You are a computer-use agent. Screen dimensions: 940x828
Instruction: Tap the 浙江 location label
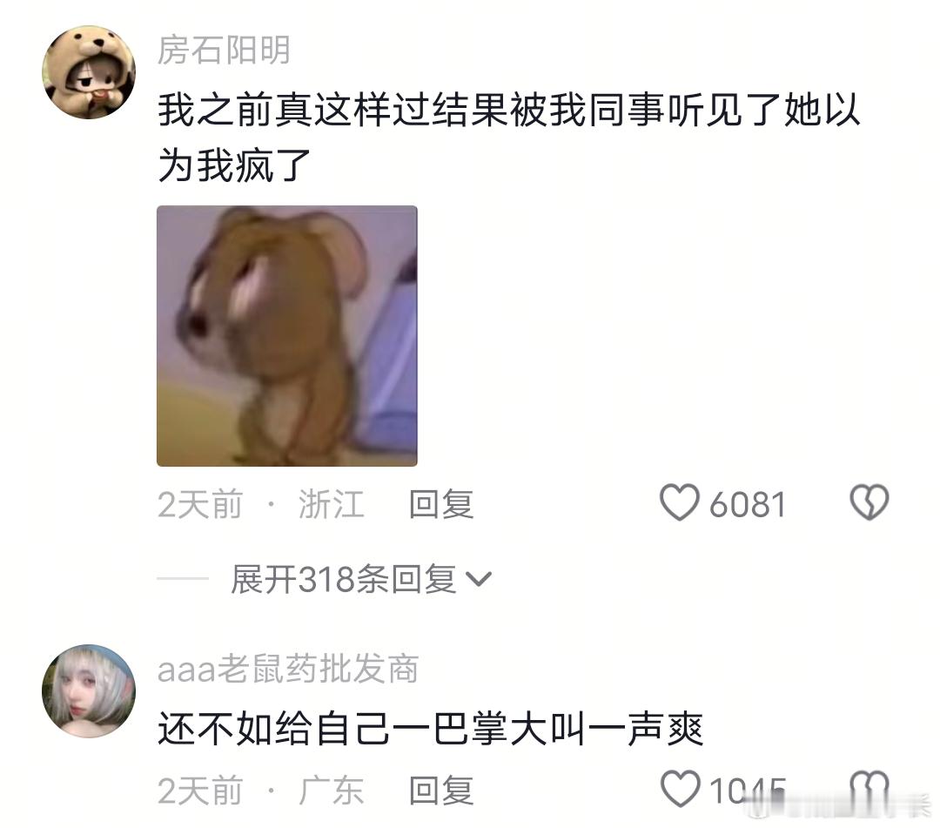(332, 503)
